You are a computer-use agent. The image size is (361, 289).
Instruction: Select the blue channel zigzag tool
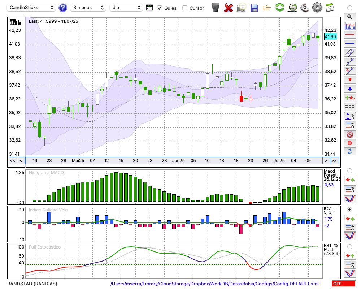click(x=350, y=53)
